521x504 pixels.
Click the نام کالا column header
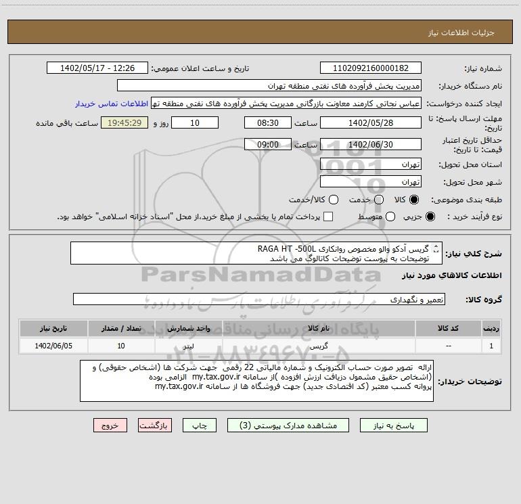319,328
